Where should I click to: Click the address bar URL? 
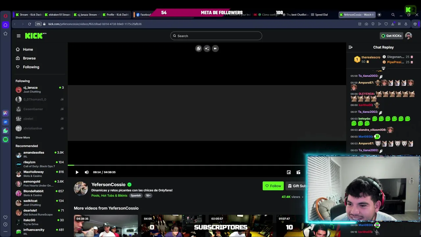tap(95, 24)
